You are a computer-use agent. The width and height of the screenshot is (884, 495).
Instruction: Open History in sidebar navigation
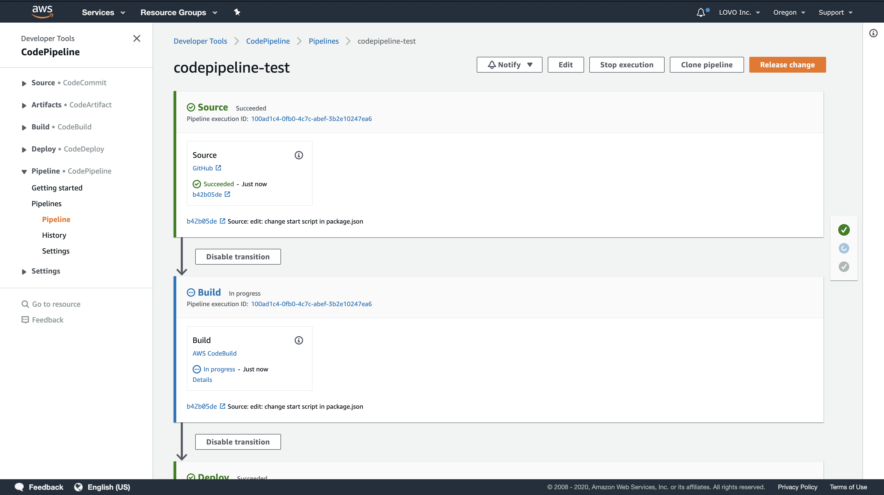click(54, 235)
